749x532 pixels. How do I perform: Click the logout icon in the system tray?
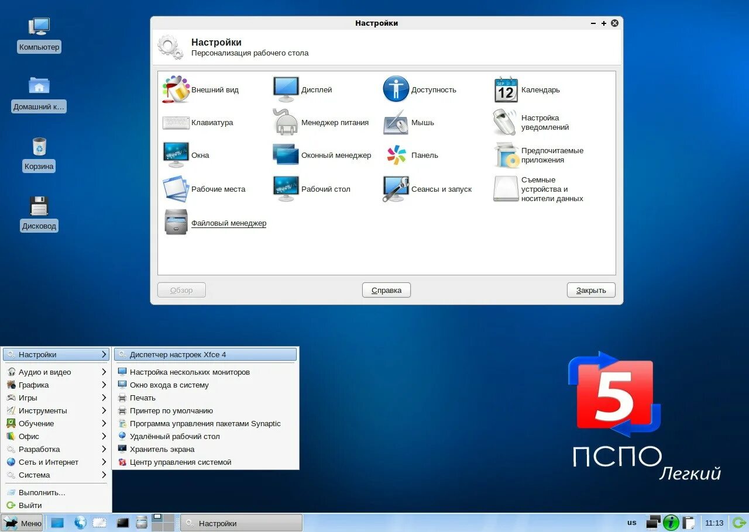pyautogui.click(x=738, y=523)
